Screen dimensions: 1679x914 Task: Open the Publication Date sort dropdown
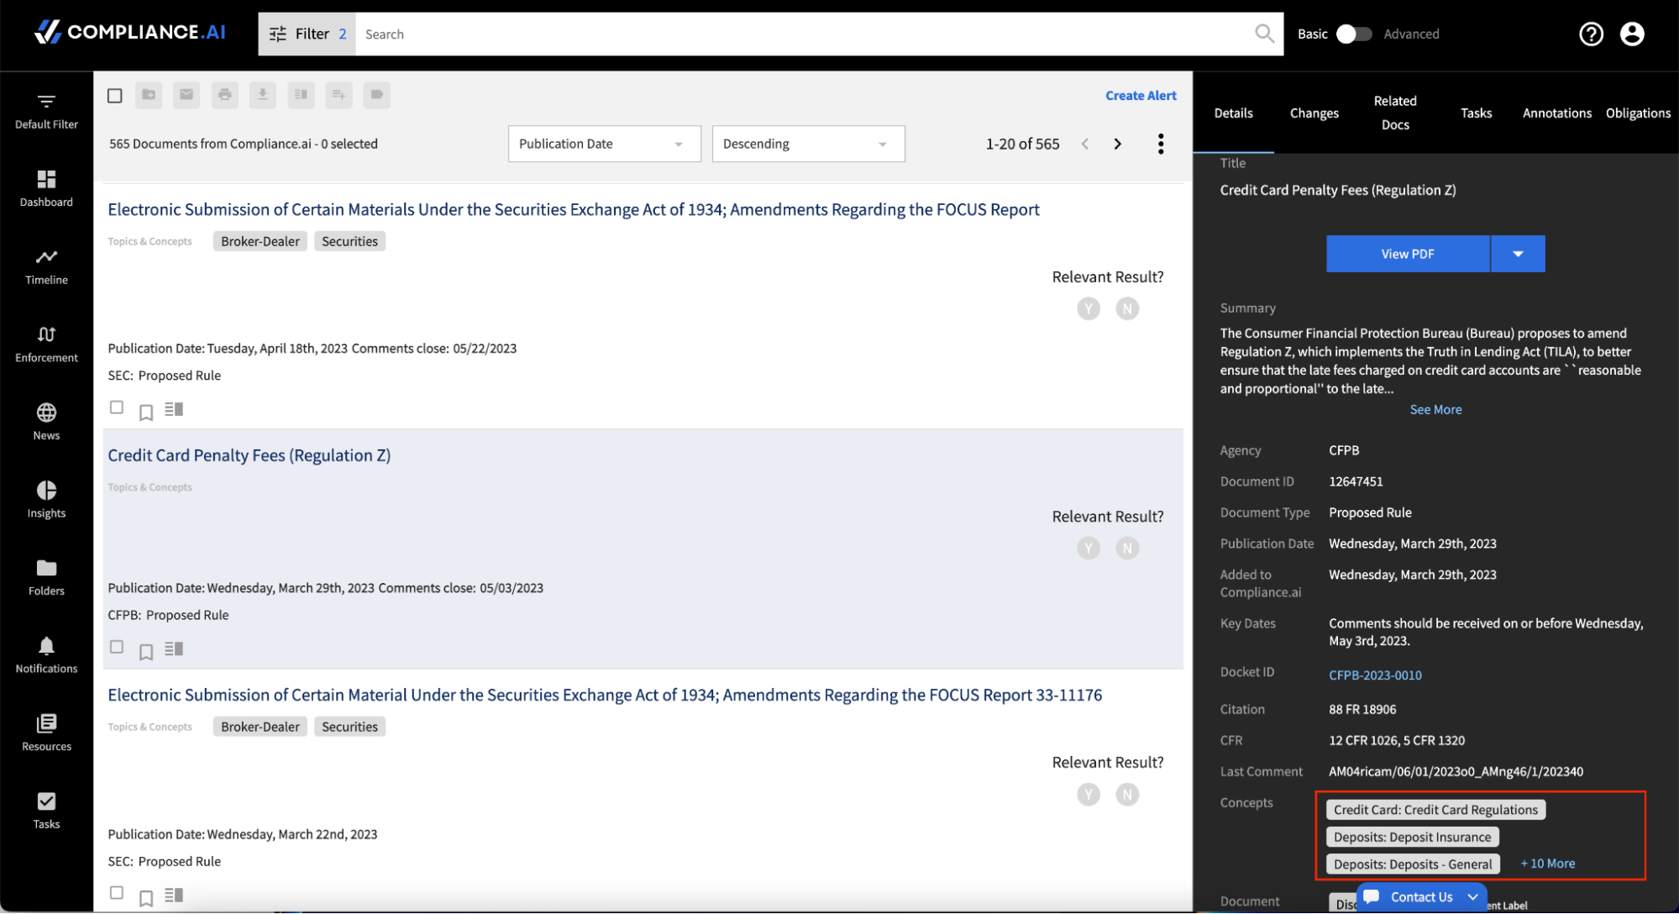coord(604,144)
